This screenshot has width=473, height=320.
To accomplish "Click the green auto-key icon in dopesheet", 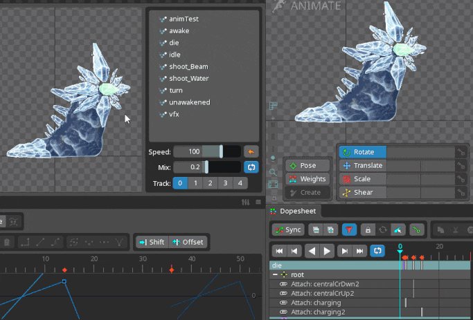I will click(416, 229).
